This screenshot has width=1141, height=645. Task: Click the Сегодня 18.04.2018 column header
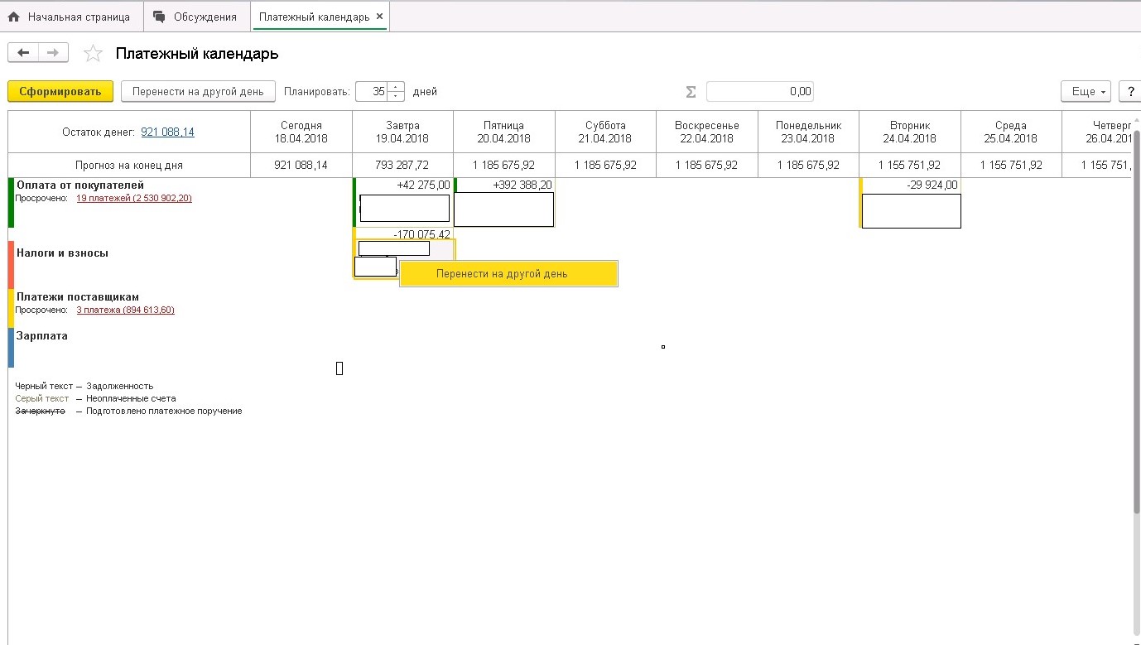click(x=301, y=132)
